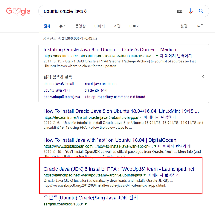215x206 pixels.
Task: Search install java on ubuntu suggestion
Action: [101, 84]
